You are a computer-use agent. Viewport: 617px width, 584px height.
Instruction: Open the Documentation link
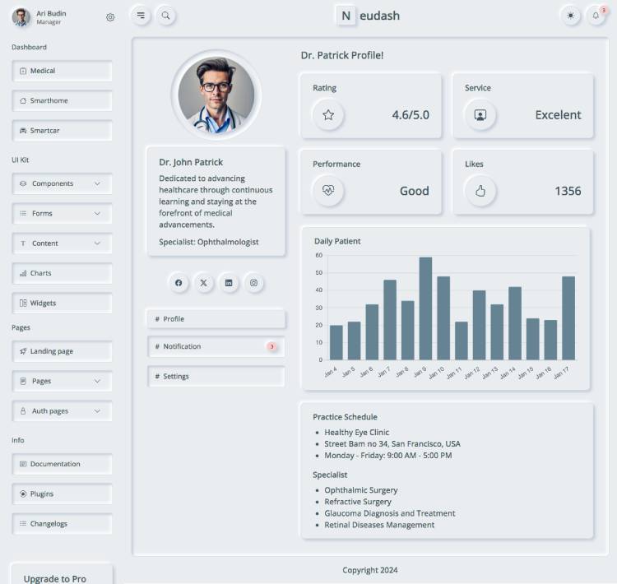62,464
